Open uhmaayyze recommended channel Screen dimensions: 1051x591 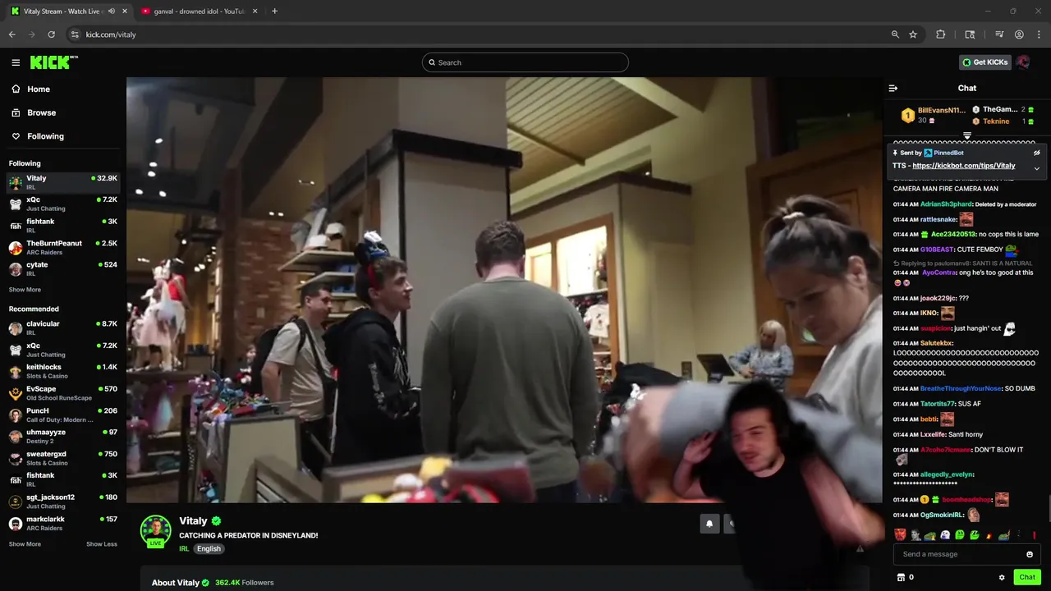tap(63, 437)
